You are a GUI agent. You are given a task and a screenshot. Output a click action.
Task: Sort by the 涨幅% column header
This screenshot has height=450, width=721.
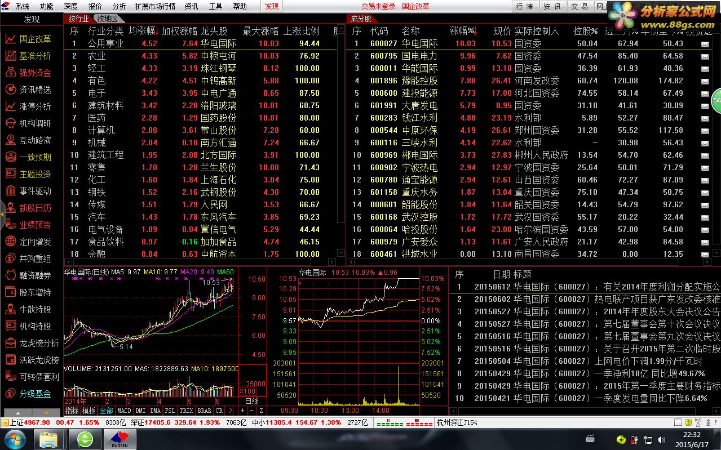click(463, 31)
